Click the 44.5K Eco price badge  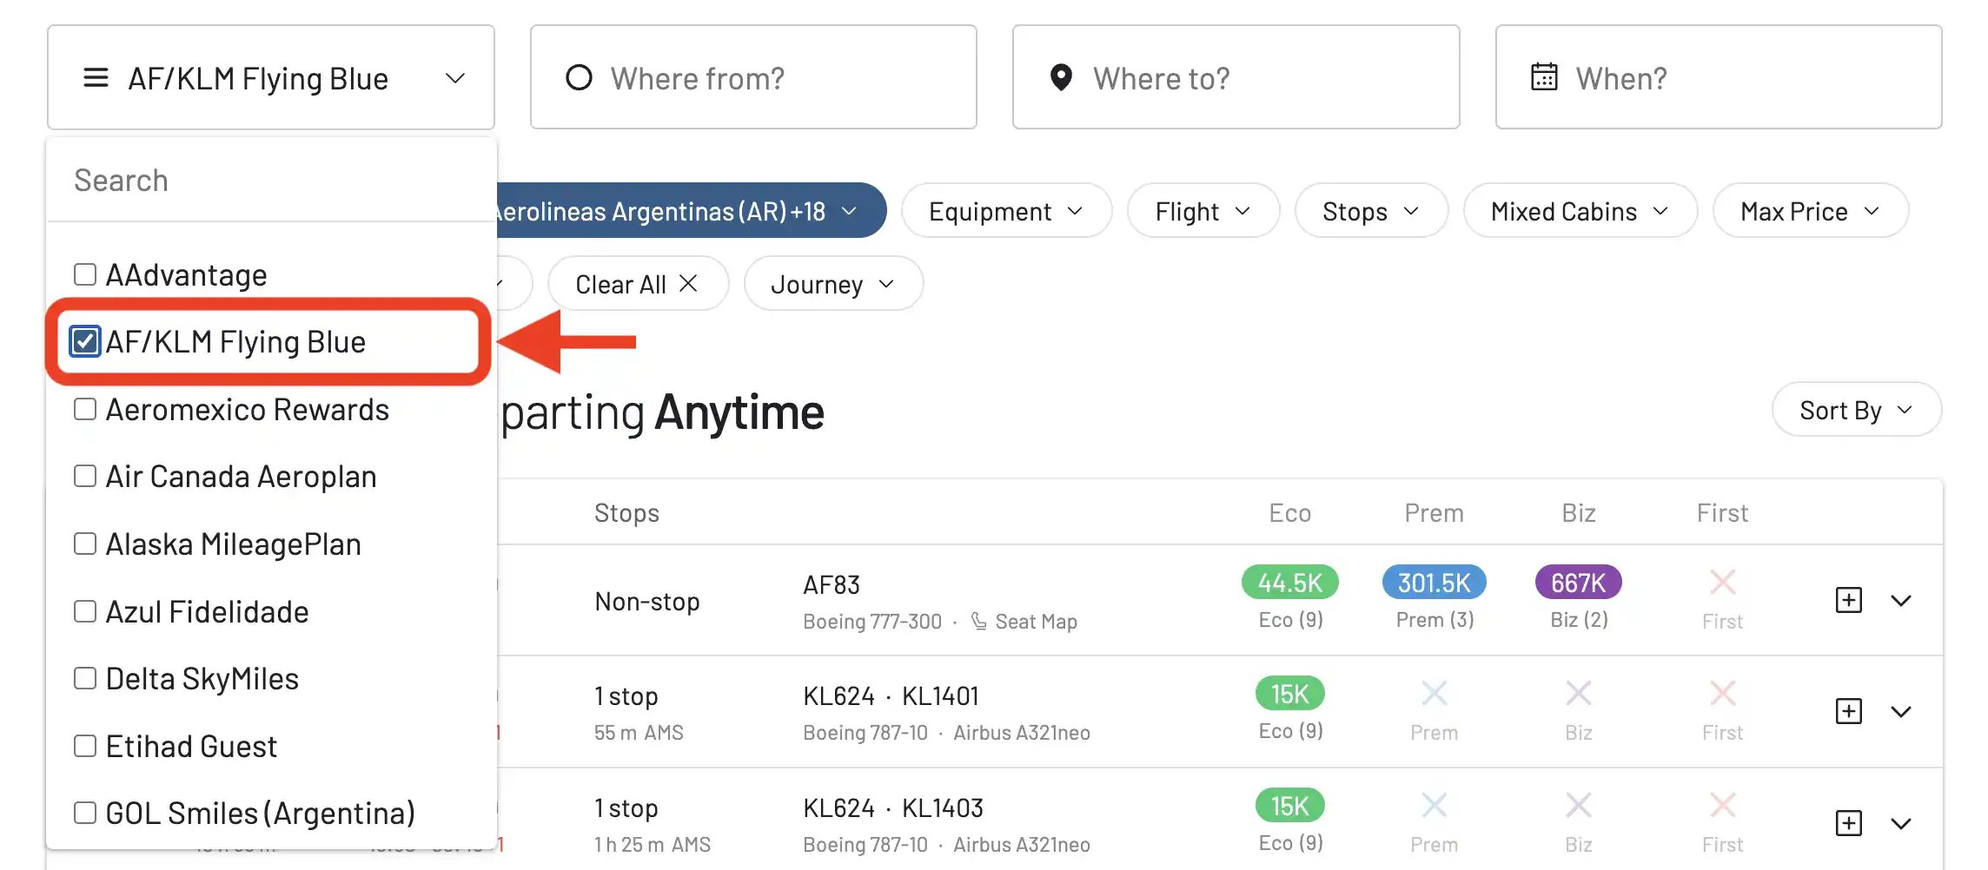pos(1290,582)
